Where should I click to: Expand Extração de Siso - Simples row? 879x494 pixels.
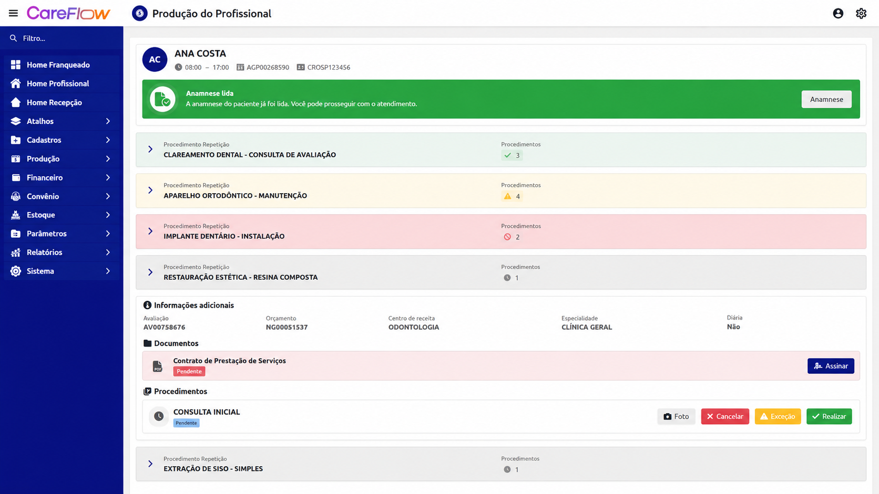pos(150,464)
